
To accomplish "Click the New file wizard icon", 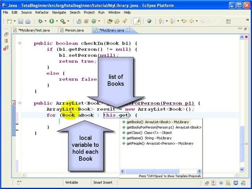I will click(9, 21).
